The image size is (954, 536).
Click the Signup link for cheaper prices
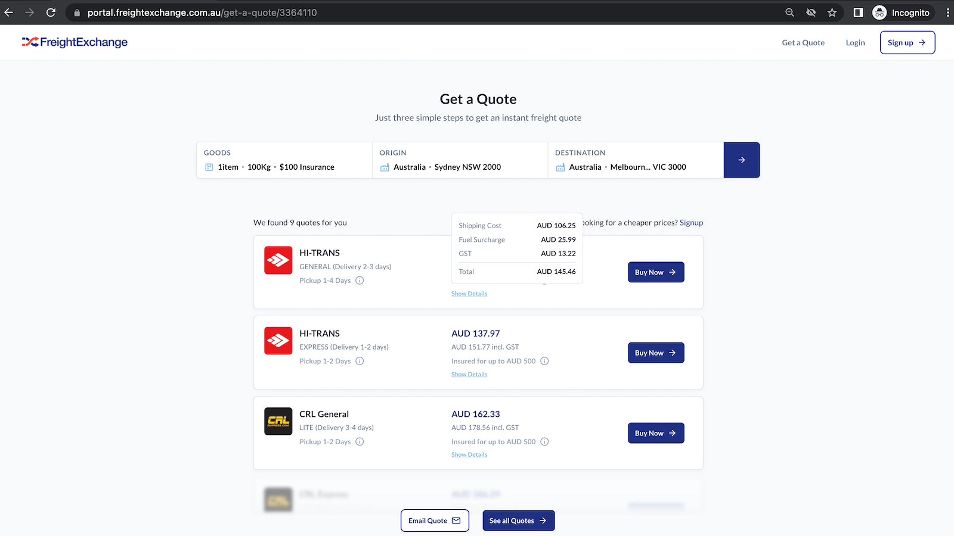(x=691, y=223)
